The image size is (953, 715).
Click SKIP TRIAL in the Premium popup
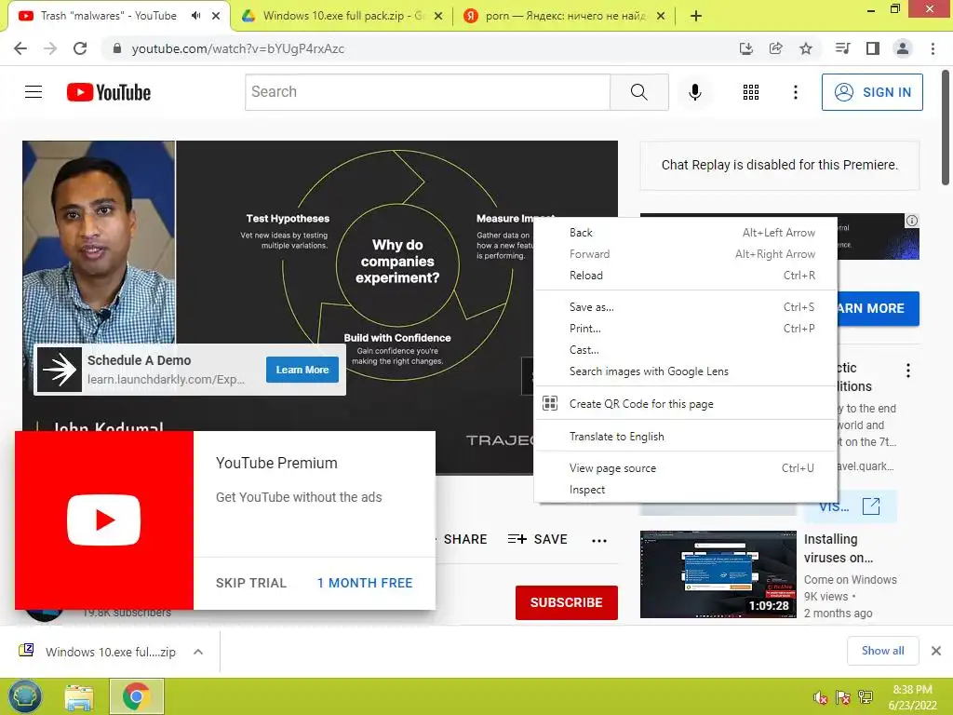[251, 583]
